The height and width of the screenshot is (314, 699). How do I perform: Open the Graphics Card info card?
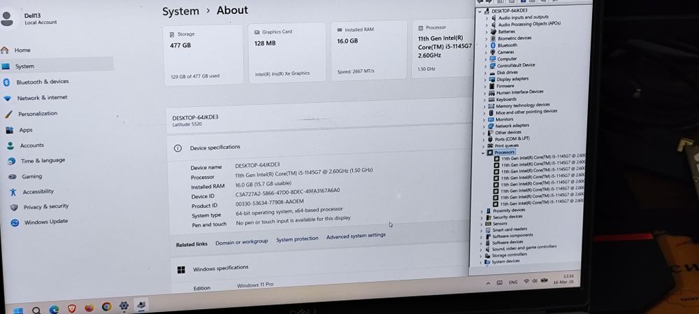tap(287, 52)
